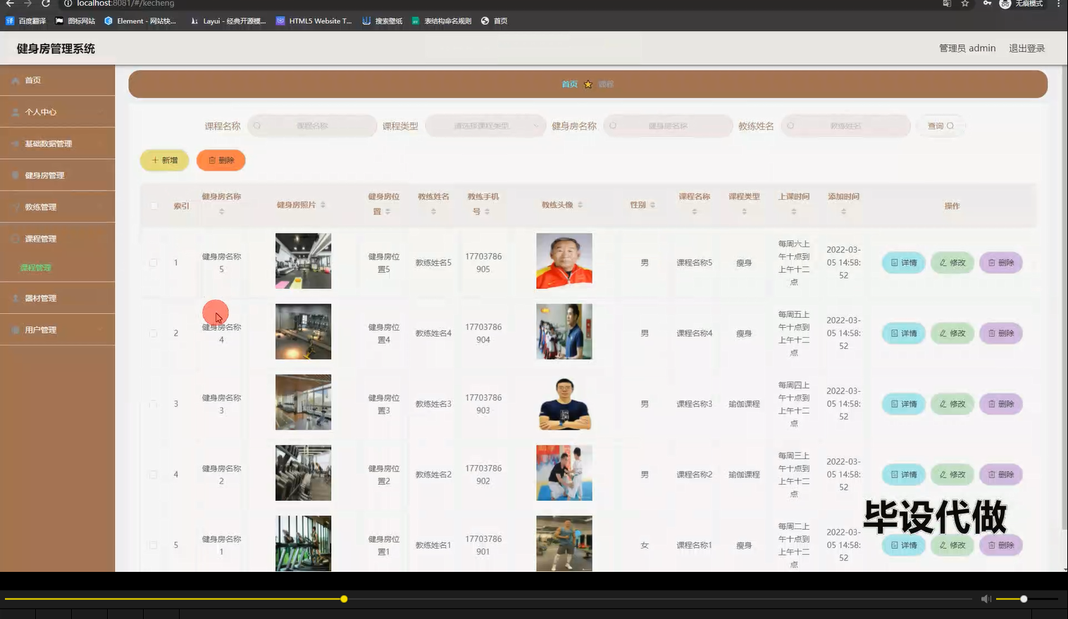Open gym photo thumbnail for 健身房名称5
The width and height of the screenshot is (1068, 619).
tap(303, 261)
